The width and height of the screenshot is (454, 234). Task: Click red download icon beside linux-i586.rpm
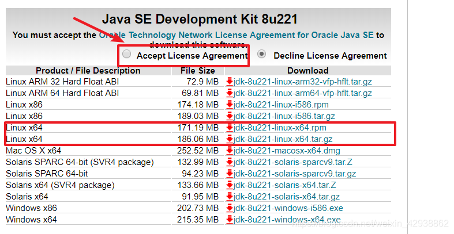[230, 105]
